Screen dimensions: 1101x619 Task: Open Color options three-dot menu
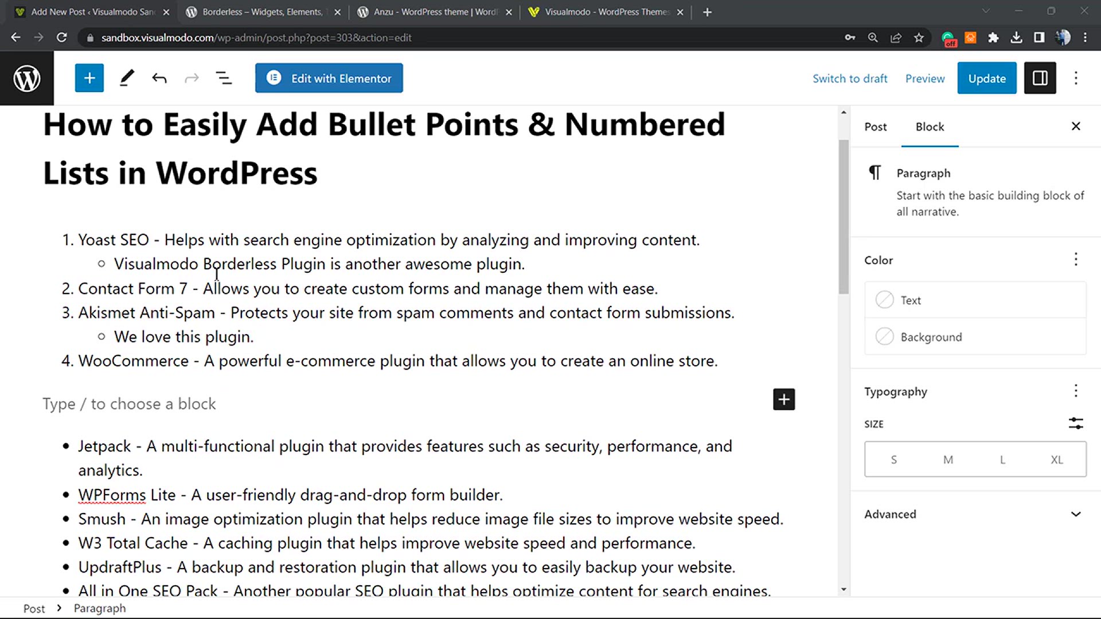1076,260
